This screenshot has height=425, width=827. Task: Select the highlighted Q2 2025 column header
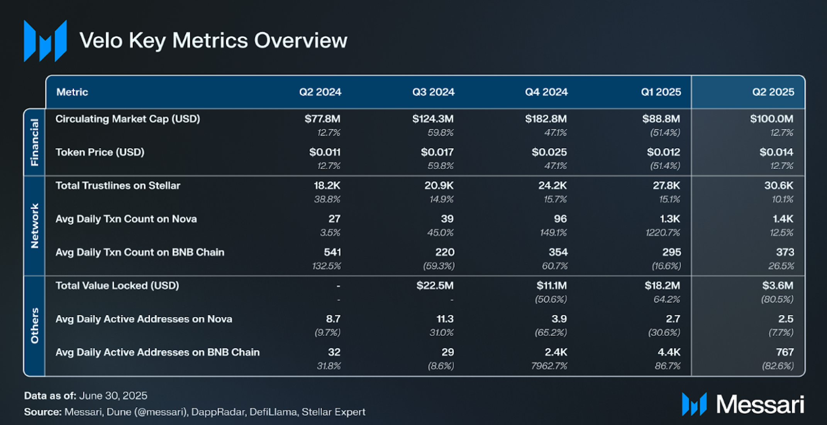(x=773, y=92)
